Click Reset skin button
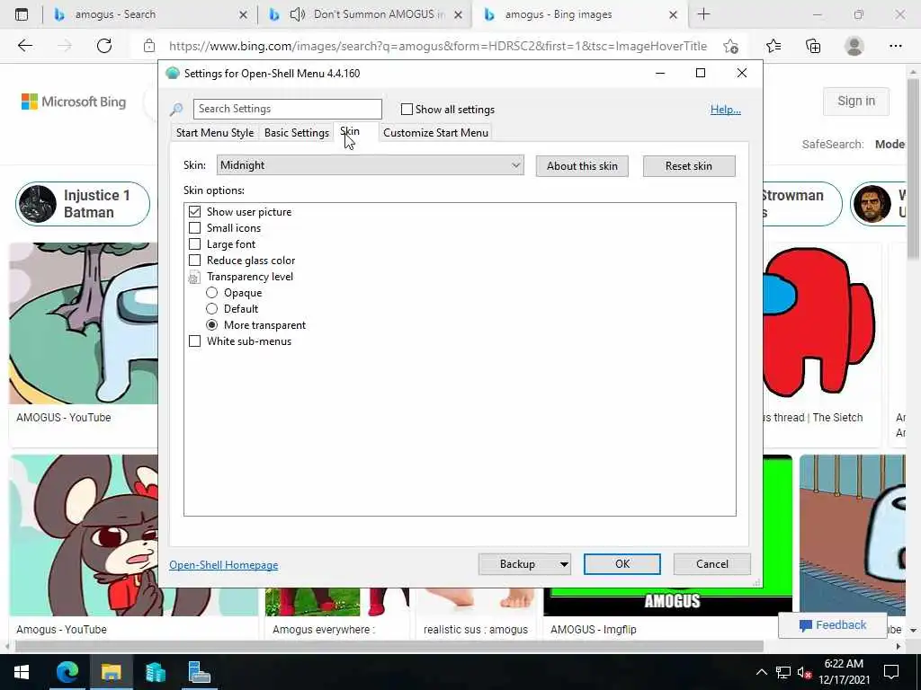921x690 pixels. tap(688, 166)
